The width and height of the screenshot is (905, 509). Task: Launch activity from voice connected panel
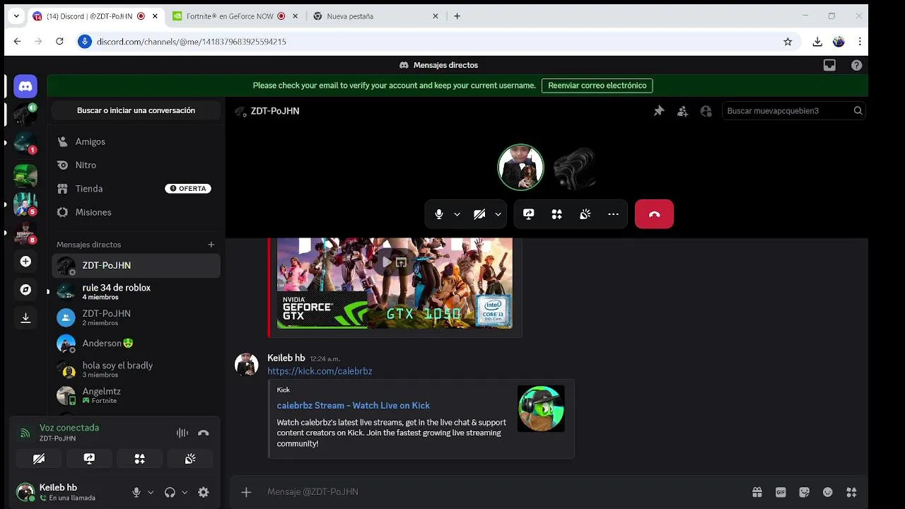(139, 459)
